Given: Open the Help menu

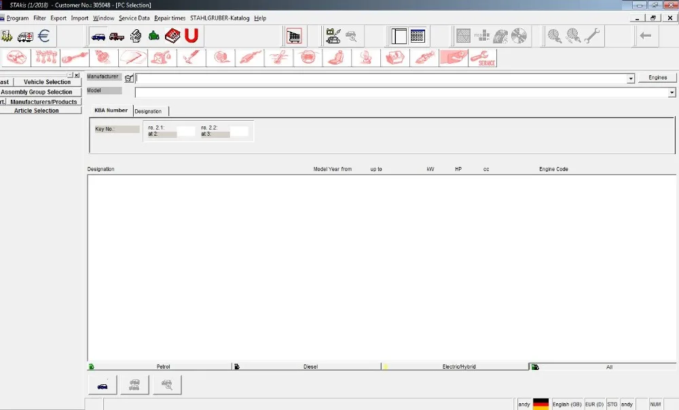Looking at the screenshot, I should tap(260, 18).
